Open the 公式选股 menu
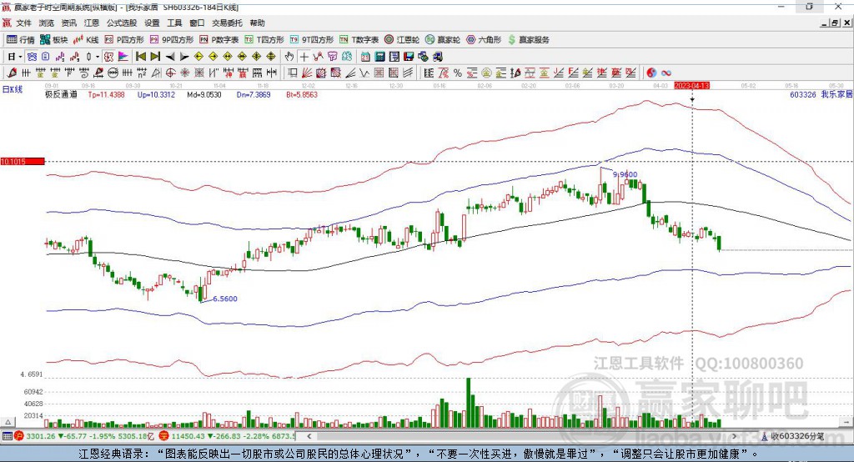 pyautogui.click(x=122, y=23)
